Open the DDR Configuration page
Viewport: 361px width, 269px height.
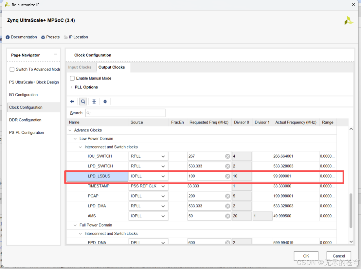pyautogui.click(x=25, y=120)
